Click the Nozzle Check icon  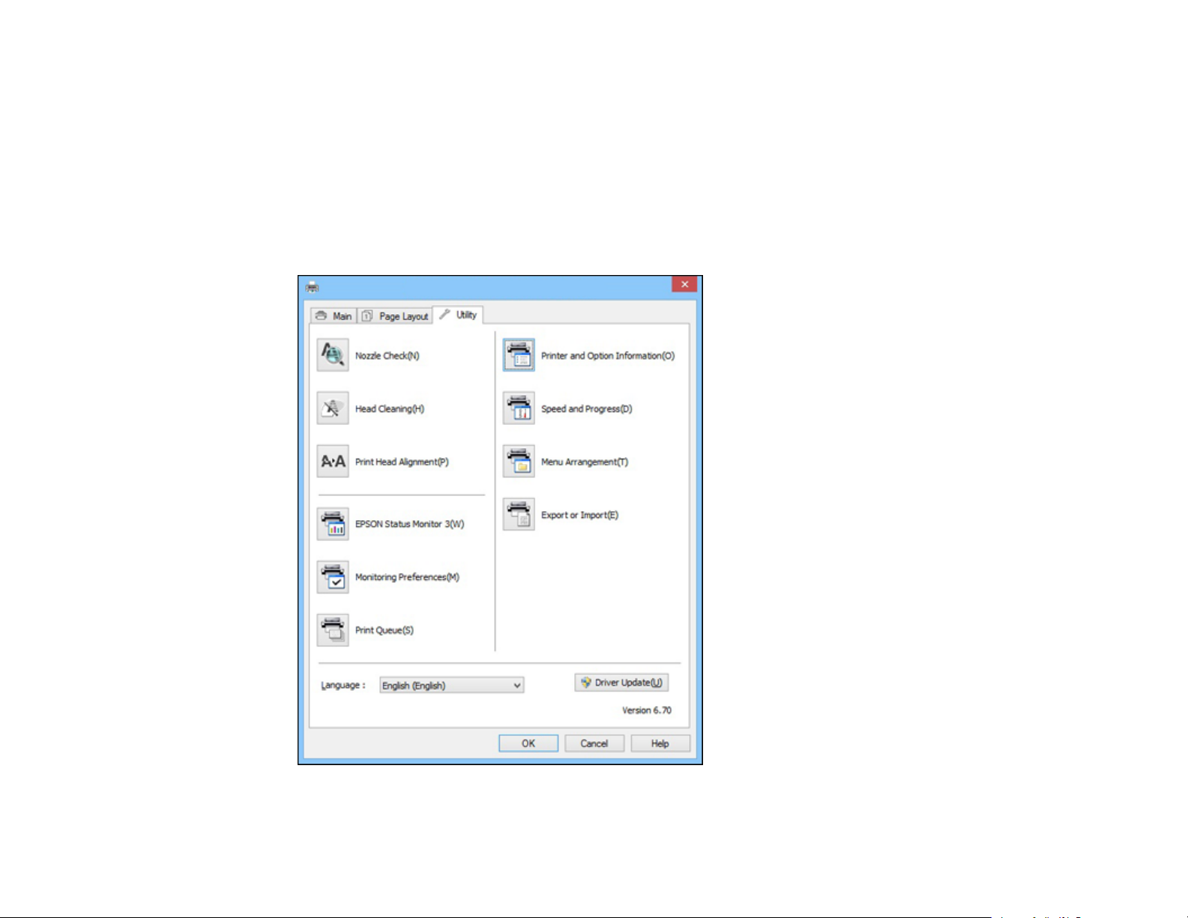coord(333,355)
